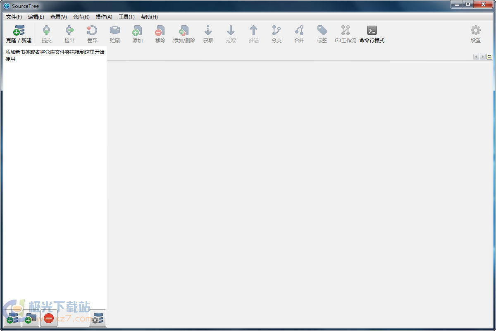
Task: Click the 拉取 (Pull) icon
Action: click(231, 33)
